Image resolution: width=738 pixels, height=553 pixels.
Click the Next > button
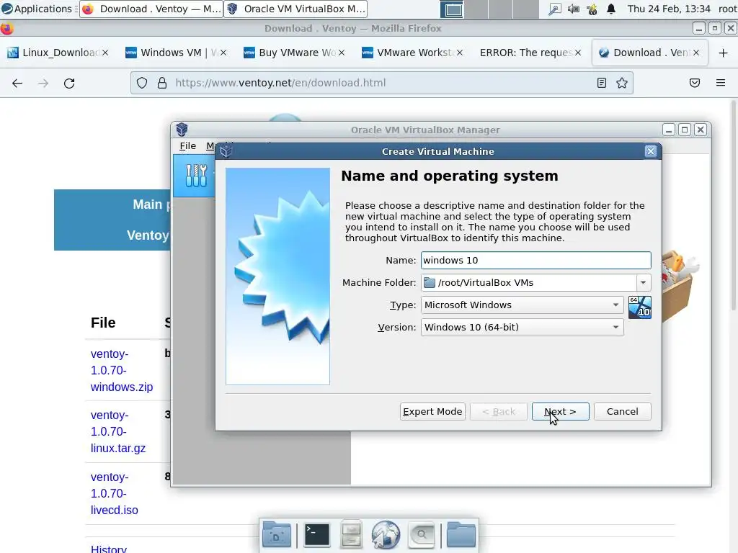[560, 411]
